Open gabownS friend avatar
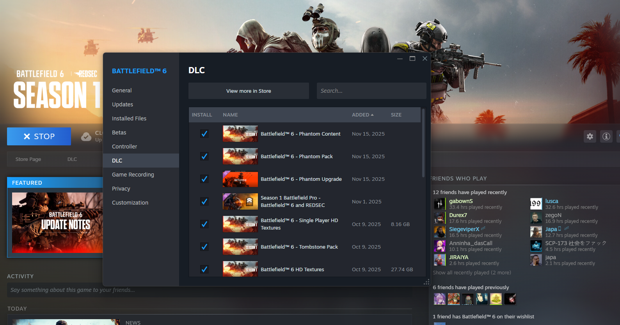Screen dimensions: 620x325 coord(440,204)
